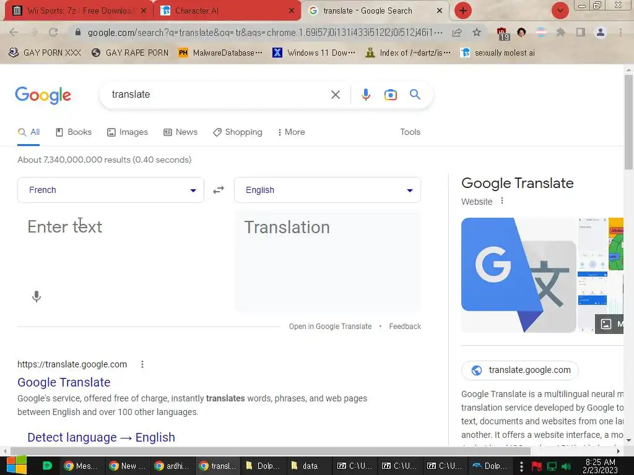Open the translate.google.com website chip

(520, 370)
